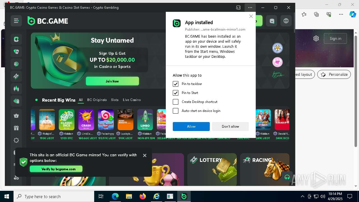Open live support headset icon

click(x=287, y=177)
